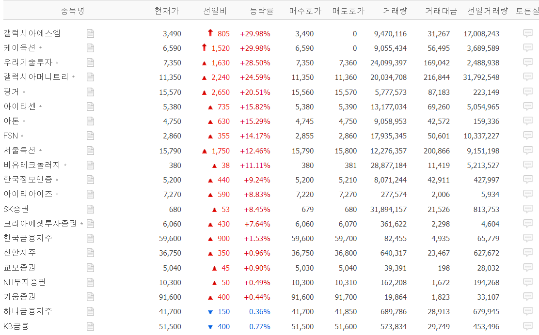Open document icon for 한국정보인증
This screenshot has width=539, height=335.
91,180
